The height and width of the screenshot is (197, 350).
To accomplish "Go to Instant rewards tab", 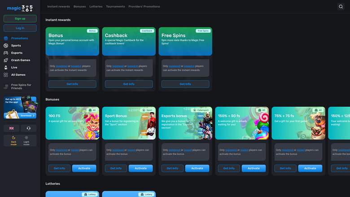I will (58, 6).
